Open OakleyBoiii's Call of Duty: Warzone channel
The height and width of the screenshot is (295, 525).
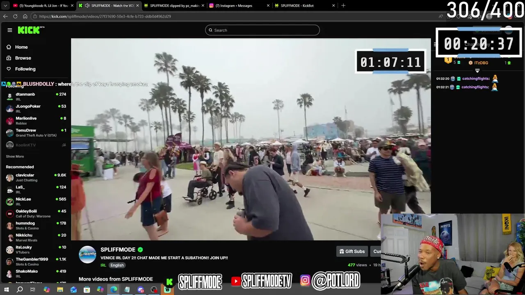point(36,213)
